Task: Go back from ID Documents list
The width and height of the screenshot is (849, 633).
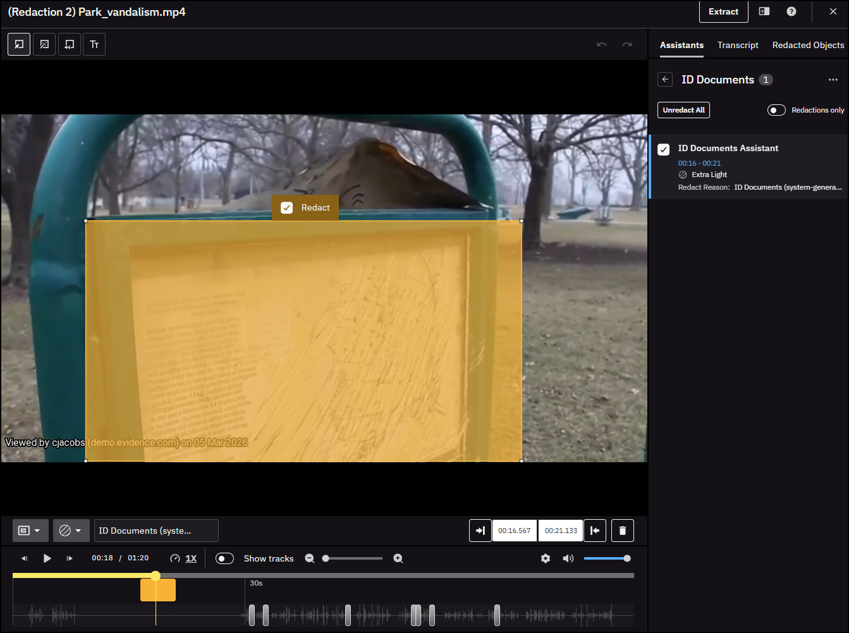Action: pos(665,80)
